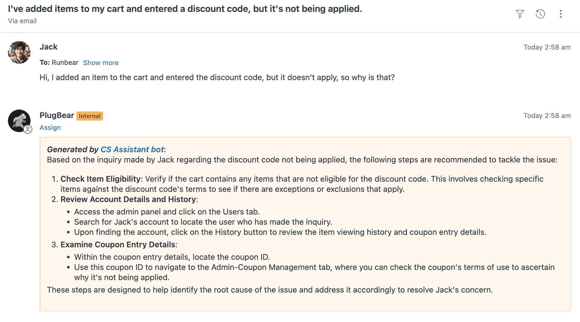The width and height of the screenshot is (580, 322).
Task: Click Jack's message body text
Action: click(217, 77)
